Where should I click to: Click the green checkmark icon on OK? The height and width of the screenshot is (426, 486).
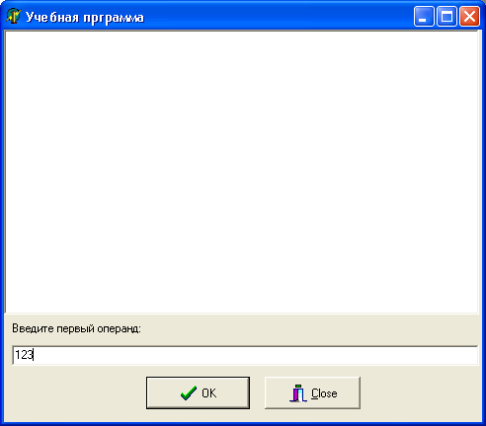click(x=189, y=393)
